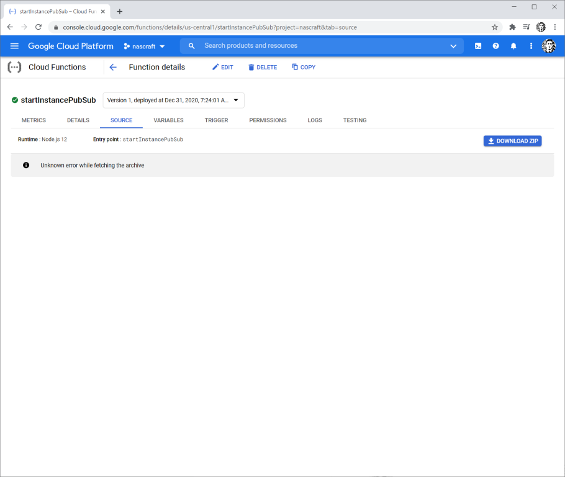Image resolution: width=565 pixels, height=477 pixels.
Task: Activate Cloud Shell terminal icon
Action: pos(478,46)
